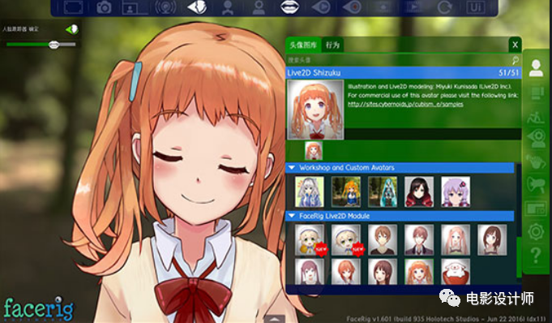Toggle the webcam picture-in-picture icon
Screen dimensions: 552x323
tap(135, 7)
